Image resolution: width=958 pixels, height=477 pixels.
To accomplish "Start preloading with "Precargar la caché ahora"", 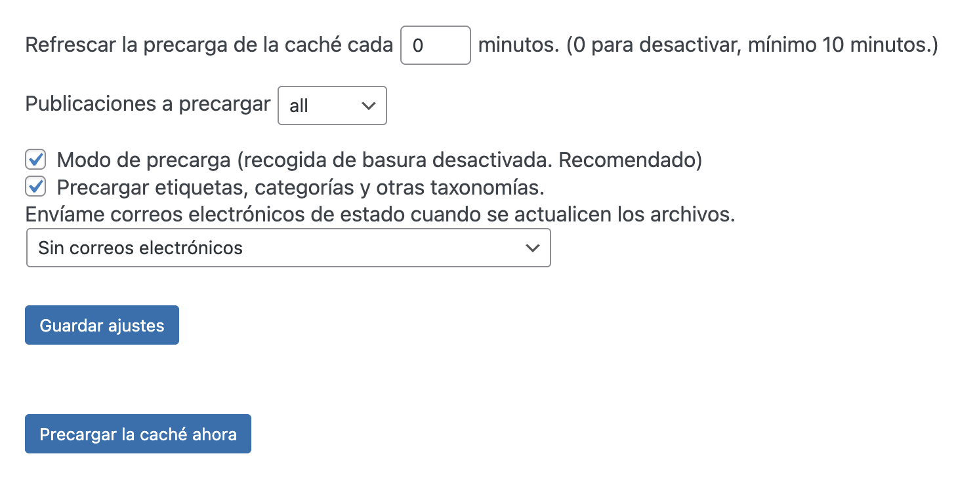I will [138, 434].
